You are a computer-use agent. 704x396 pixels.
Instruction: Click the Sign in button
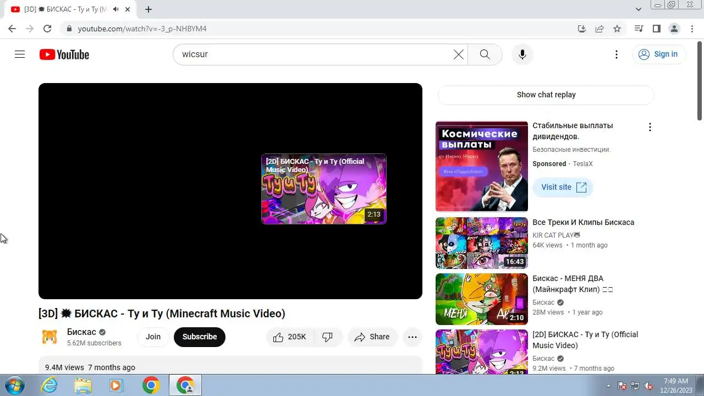[x=659, y=54]
